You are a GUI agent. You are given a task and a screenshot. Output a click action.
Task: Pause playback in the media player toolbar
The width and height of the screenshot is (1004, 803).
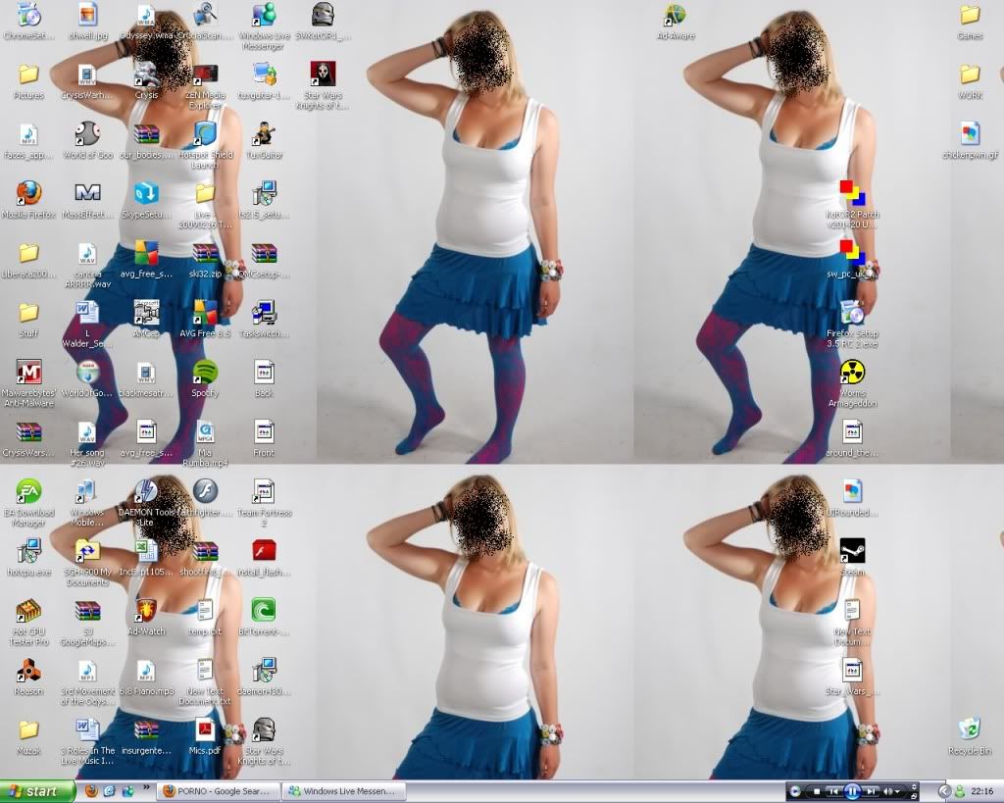(852, 792)
